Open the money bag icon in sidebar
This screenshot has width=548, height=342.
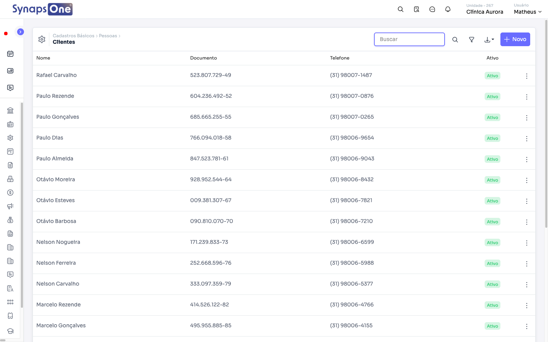[x=10, y=220]
